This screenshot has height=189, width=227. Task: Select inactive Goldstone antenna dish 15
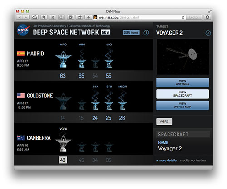click(x=82, y=105)
